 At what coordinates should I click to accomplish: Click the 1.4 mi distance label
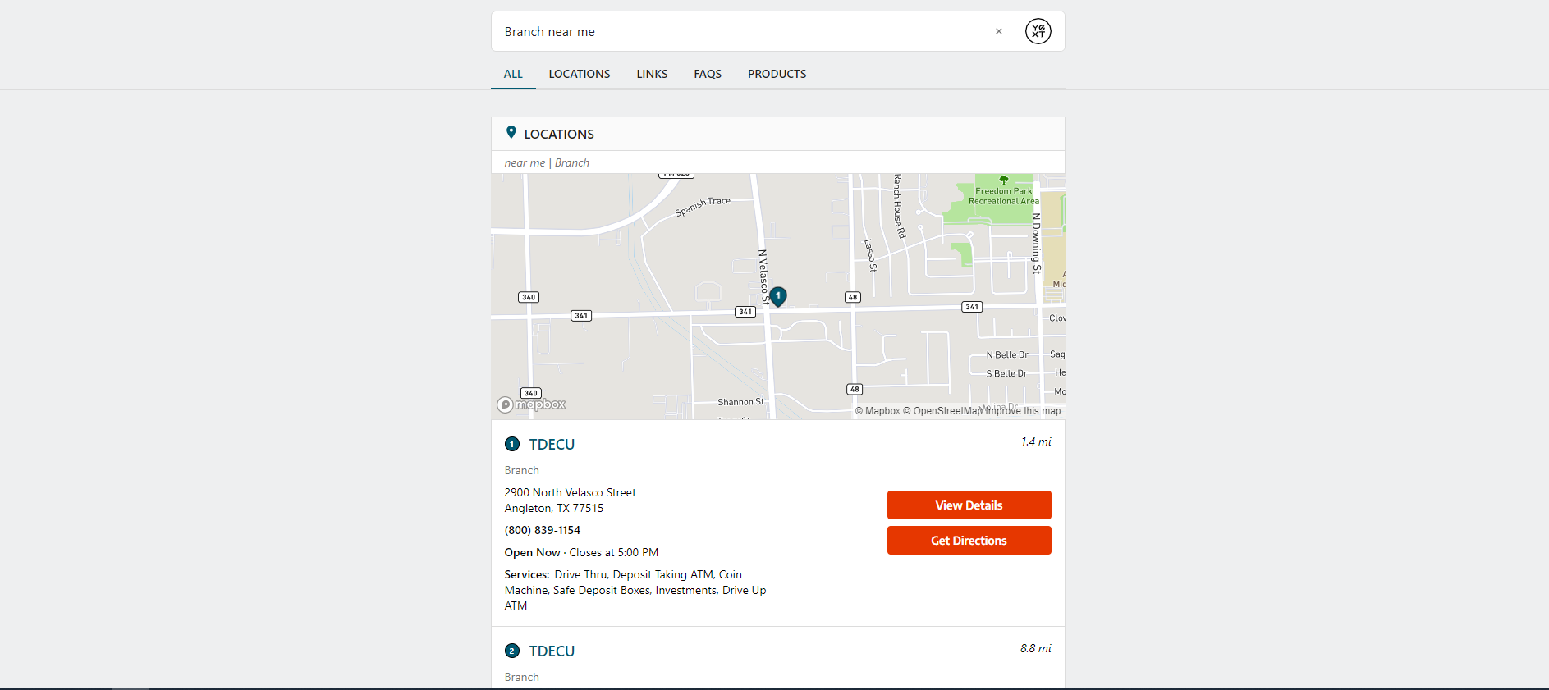click(x=1036, y=441)
